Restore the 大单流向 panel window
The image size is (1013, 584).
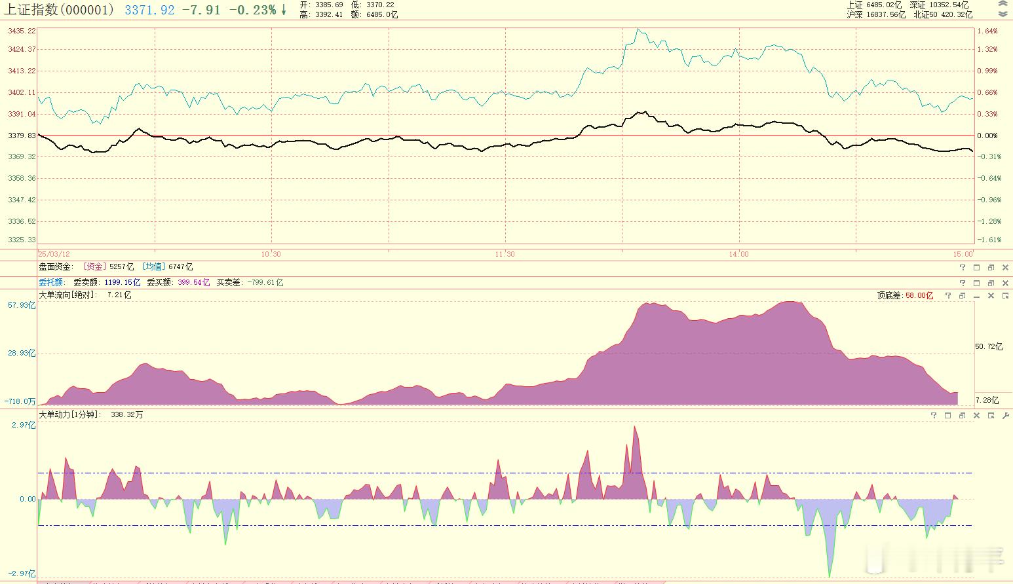tap(962, 296)
